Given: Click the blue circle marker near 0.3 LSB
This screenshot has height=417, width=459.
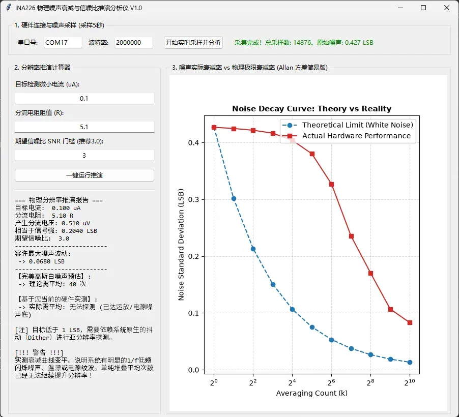Looking at the screenshot, I should click(234, 198).
